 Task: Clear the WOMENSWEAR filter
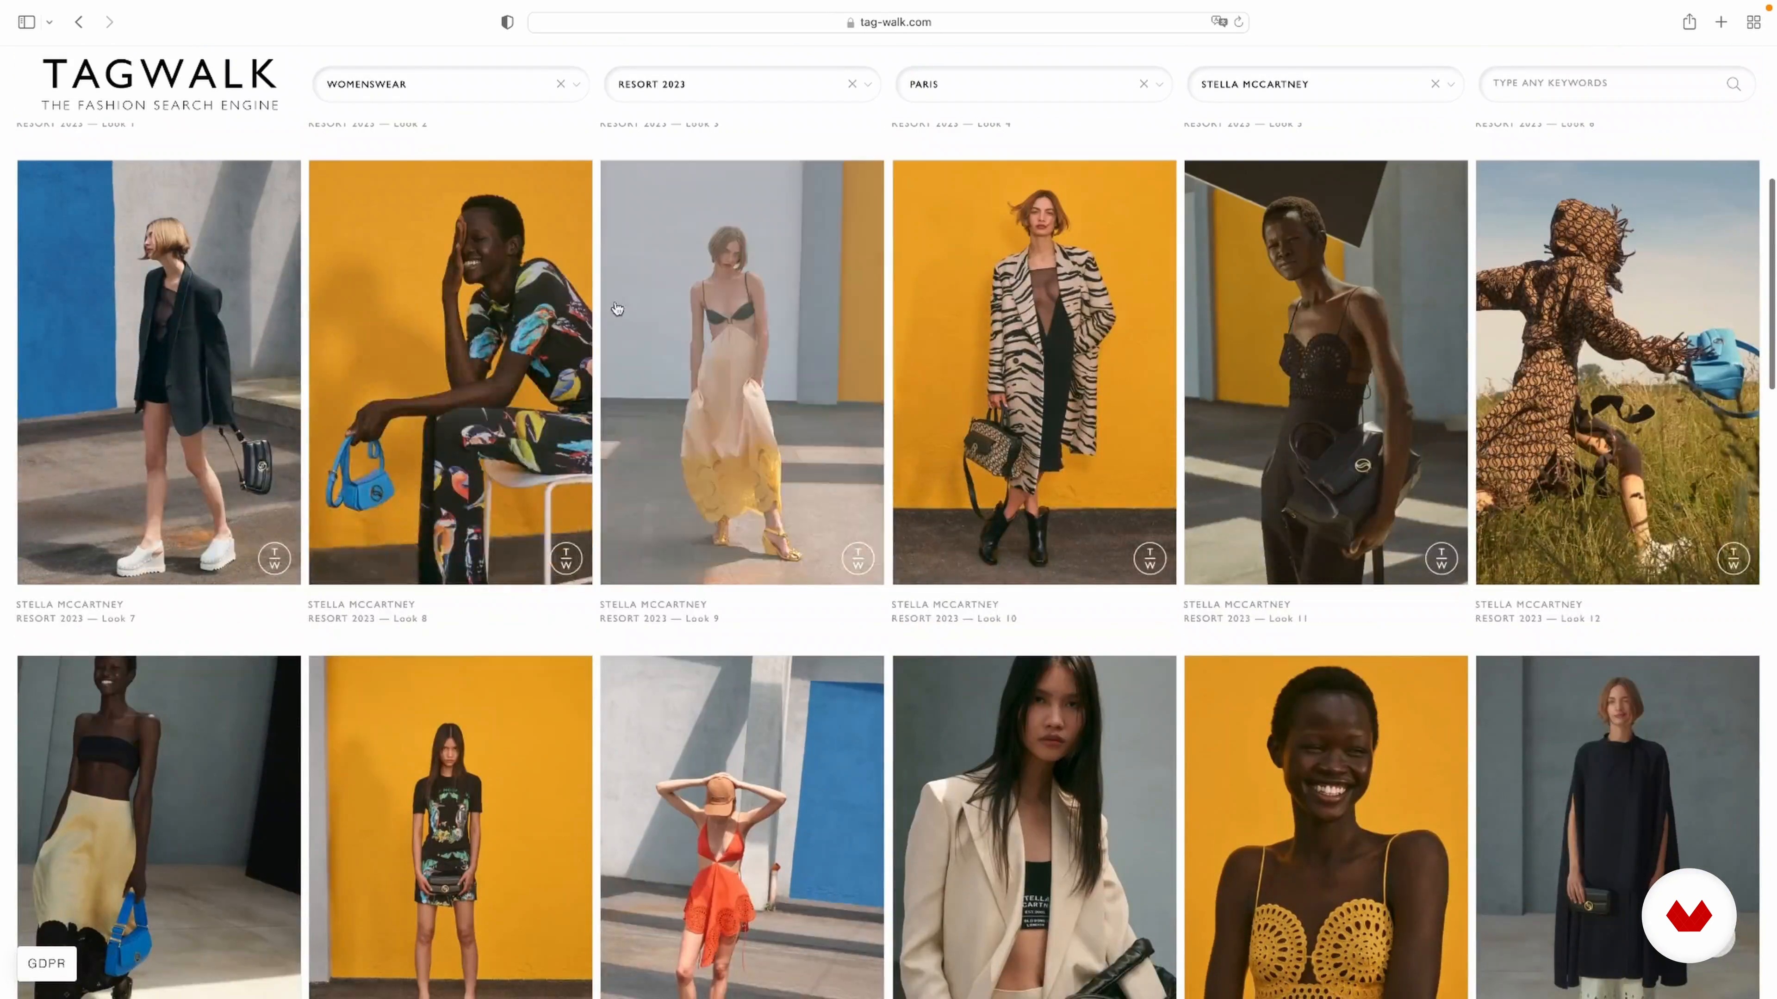(x=561, y=83)
